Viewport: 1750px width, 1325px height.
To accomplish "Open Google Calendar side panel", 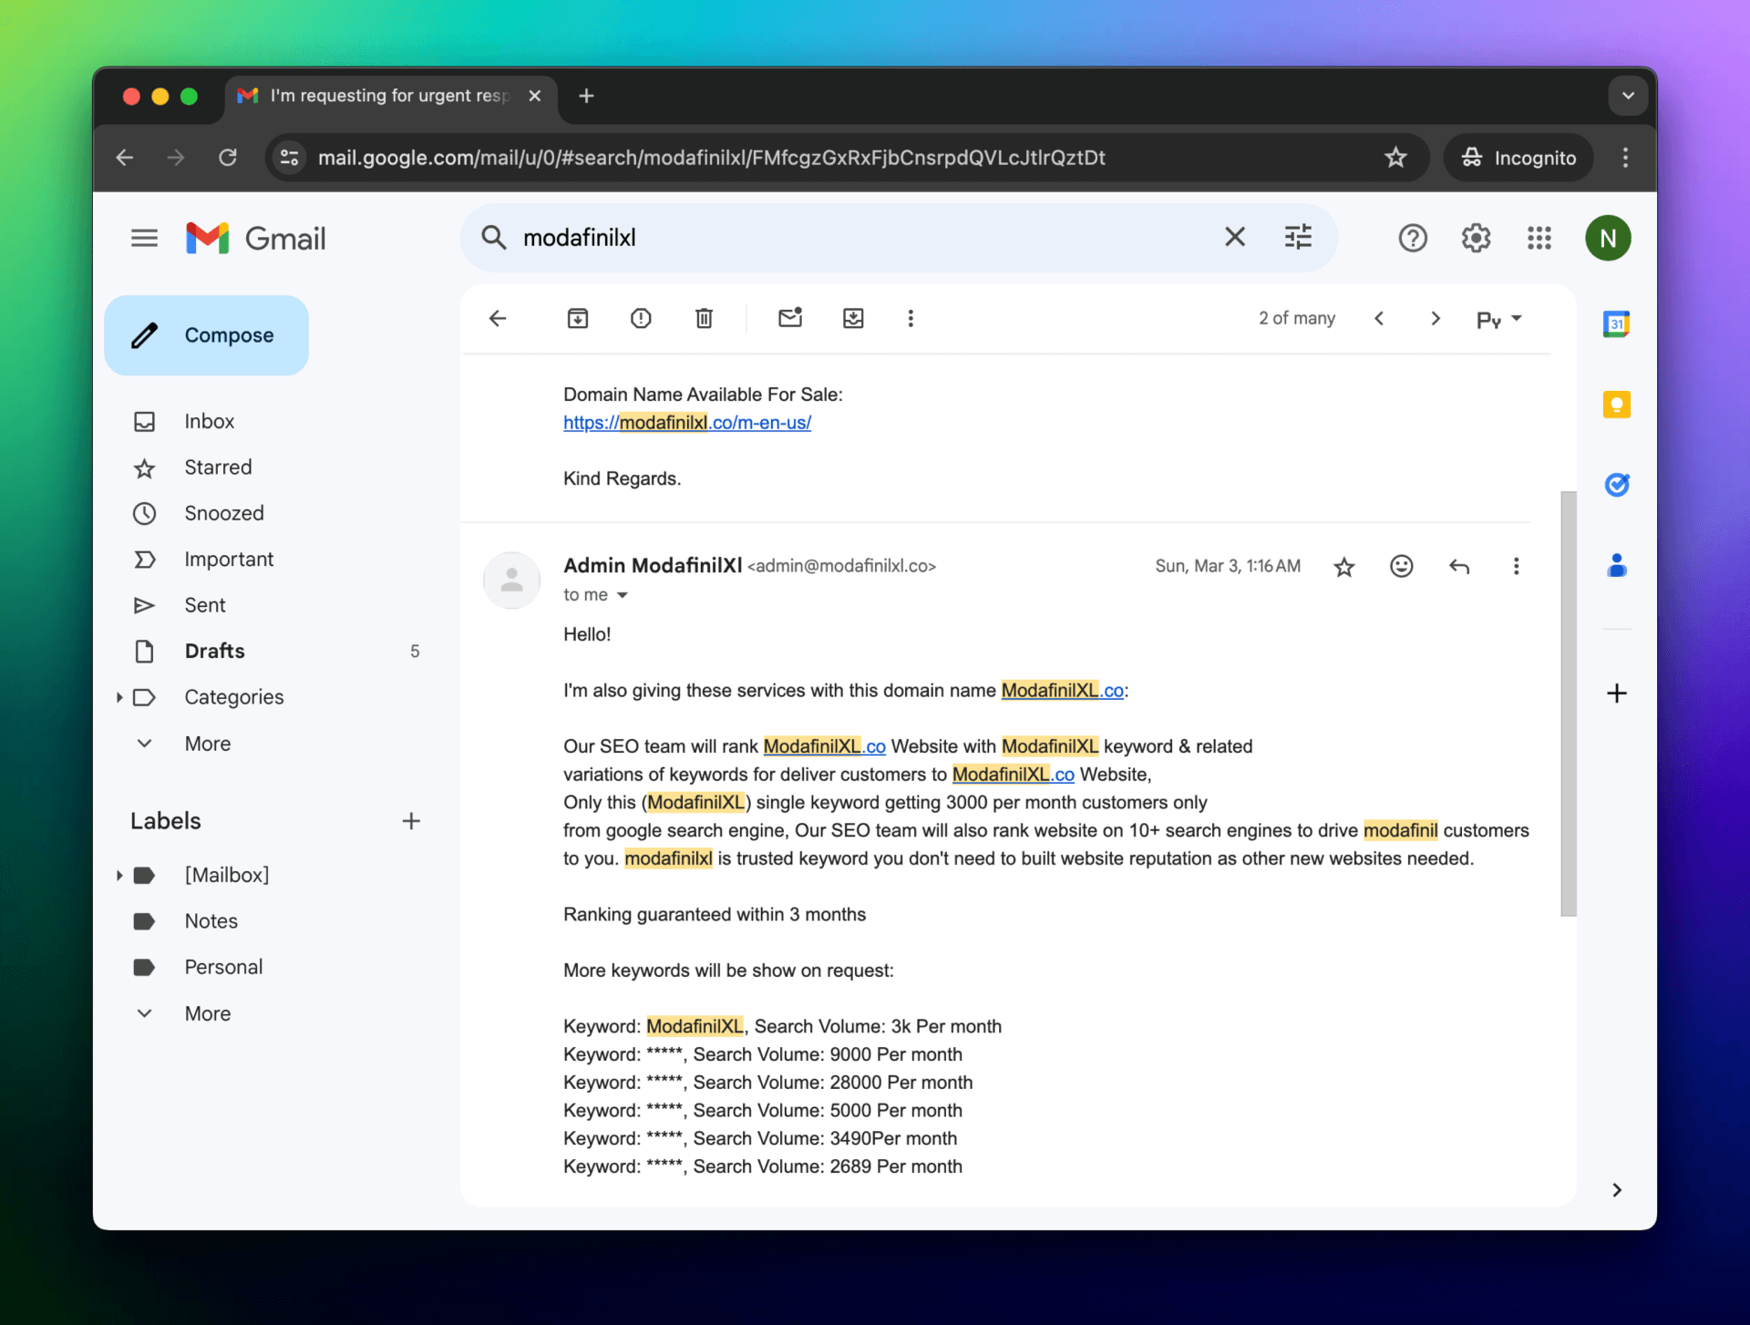I will point(1616,324).
